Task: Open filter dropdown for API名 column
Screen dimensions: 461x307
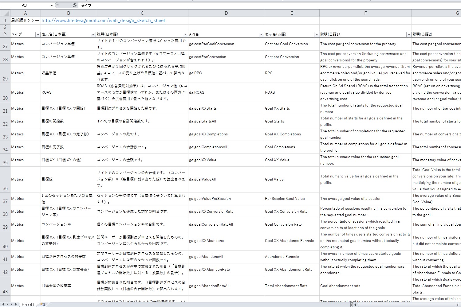Action: tap(261, 35)
